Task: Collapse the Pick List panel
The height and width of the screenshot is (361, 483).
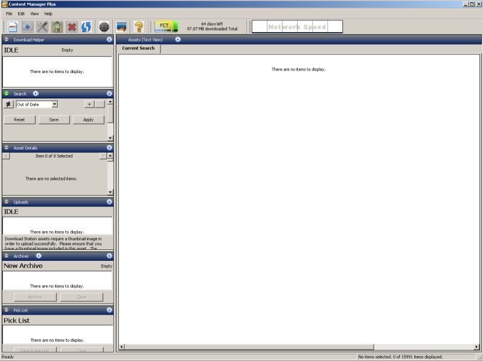Action: 109,310
